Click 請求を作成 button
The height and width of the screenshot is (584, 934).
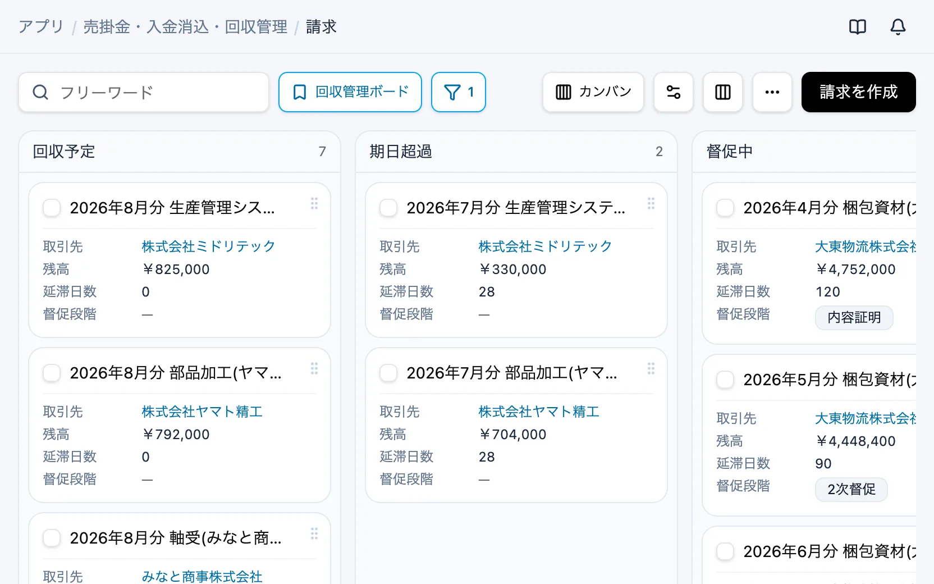click(859, 92)
